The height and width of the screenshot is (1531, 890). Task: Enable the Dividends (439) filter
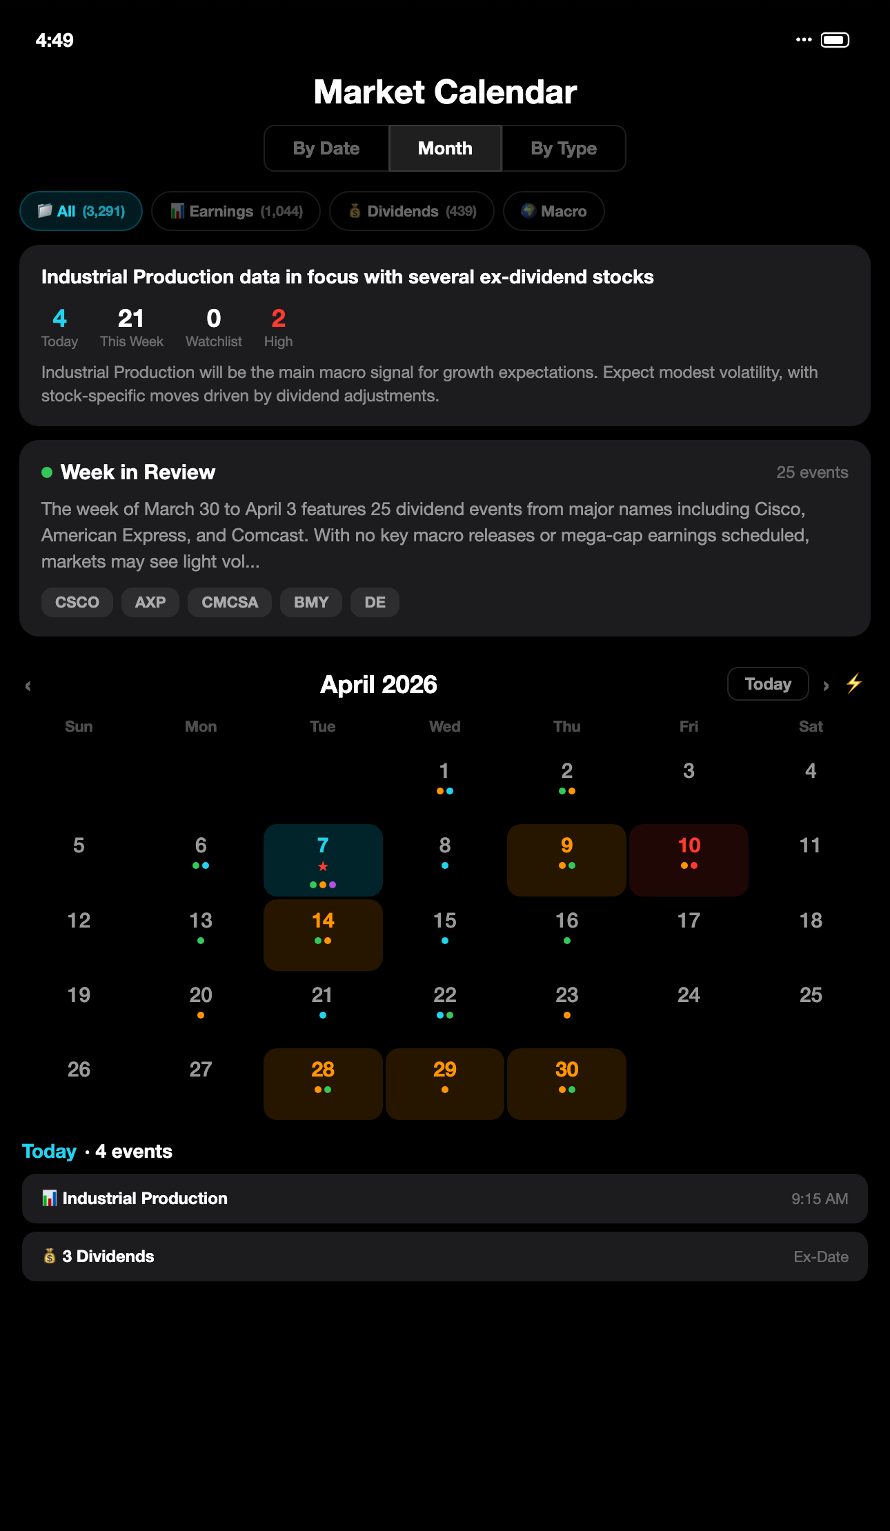[412, 211]
